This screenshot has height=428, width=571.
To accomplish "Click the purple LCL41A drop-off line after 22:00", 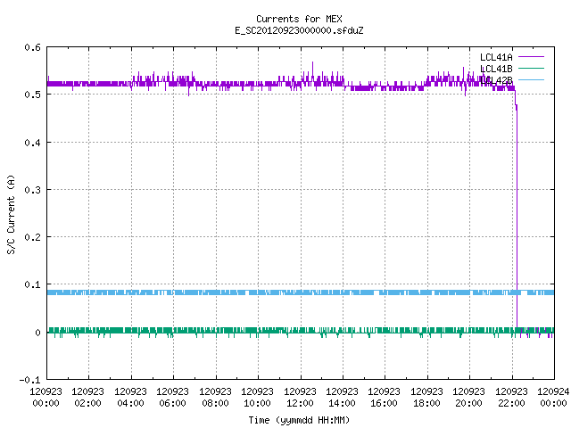I will click(x=517, y=218).
